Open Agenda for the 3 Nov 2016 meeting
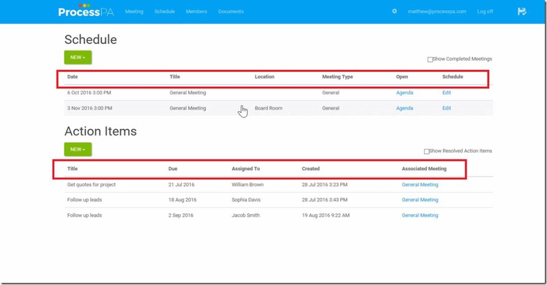Image resolution: width=547 pixels, height=285 pixels. [x=404, y=108]
